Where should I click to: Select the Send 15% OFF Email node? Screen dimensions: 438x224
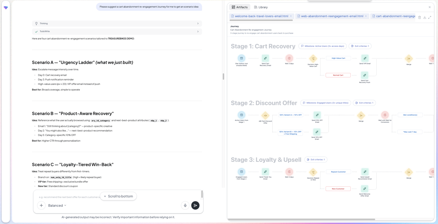click(x=317, y=132)
